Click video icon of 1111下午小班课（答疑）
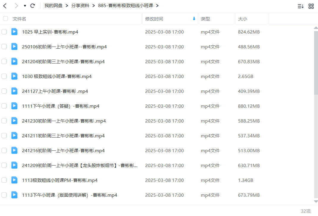The image size is (318, 216). pos(14,106)
